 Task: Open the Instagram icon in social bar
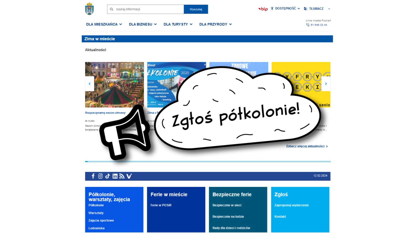click(100, 176)
